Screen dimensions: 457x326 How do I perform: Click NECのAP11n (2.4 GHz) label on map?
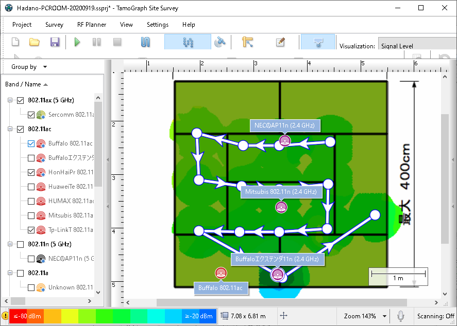coord(285,125)
